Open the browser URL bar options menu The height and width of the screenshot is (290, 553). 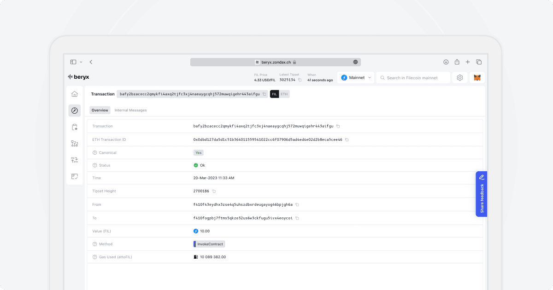click(x=356, y=62)
